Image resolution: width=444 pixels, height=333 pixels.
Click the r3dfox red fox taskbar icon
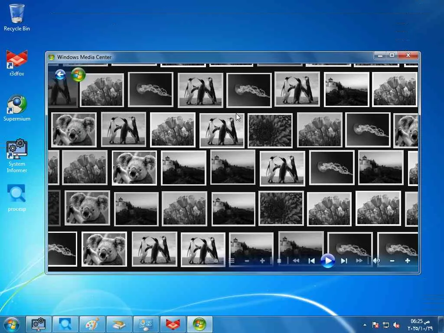point(173,324)
